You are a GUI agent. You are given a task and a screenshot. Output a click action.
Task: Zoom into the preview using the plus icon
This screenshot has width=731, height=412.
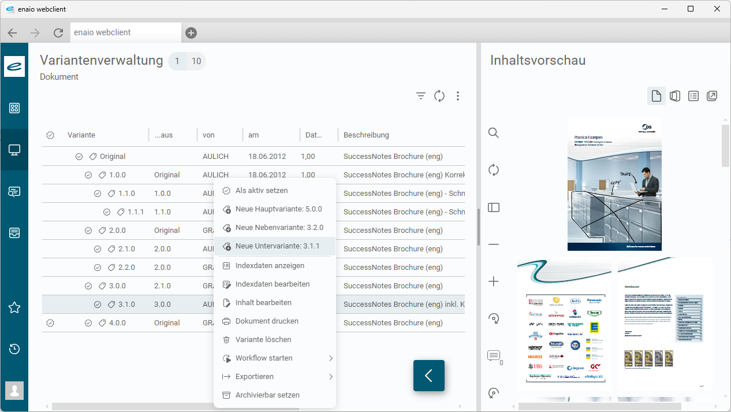coord(493,281)
